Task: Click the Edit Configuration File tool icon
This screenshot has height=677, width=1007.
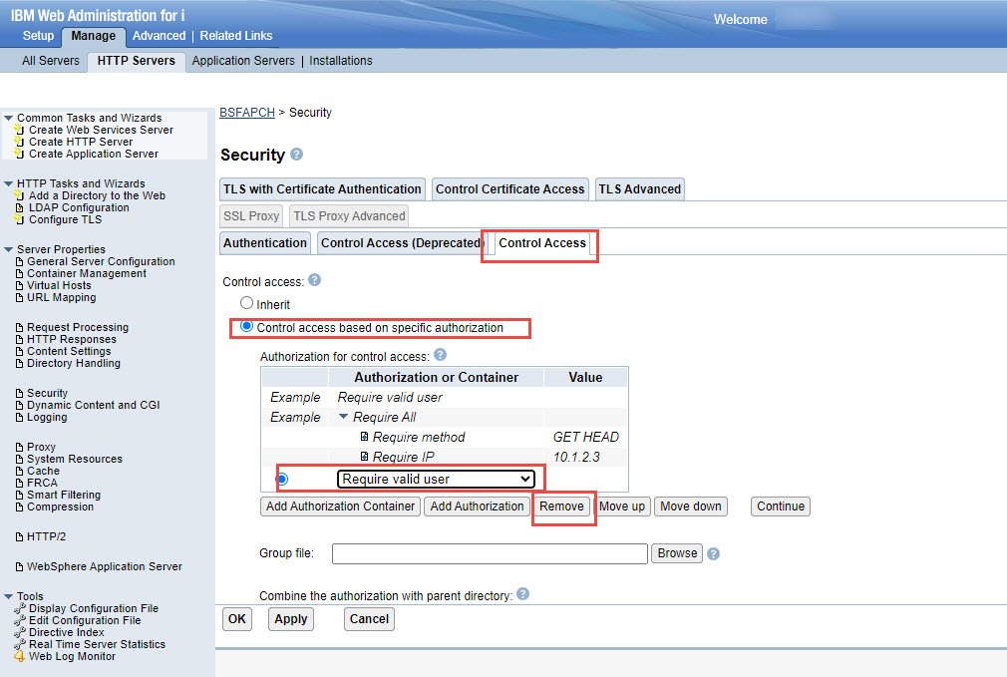Action: click(19, 620)
